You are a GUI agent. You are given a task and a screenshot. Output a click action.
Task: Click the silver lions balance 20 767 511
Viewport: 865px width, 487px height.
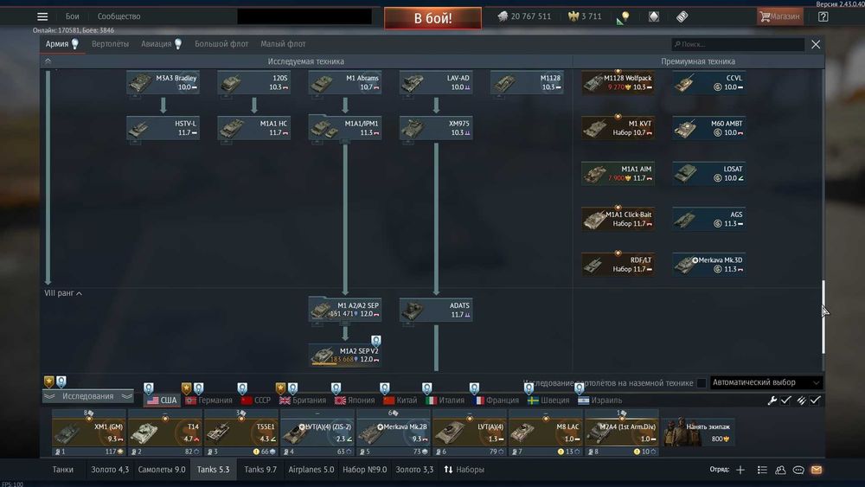click(x=524, y=16)
